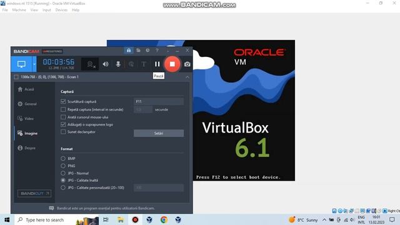Open the VirtualBox Input menu
The height and width of the screenshot is (225, 400).
[47, 10]
